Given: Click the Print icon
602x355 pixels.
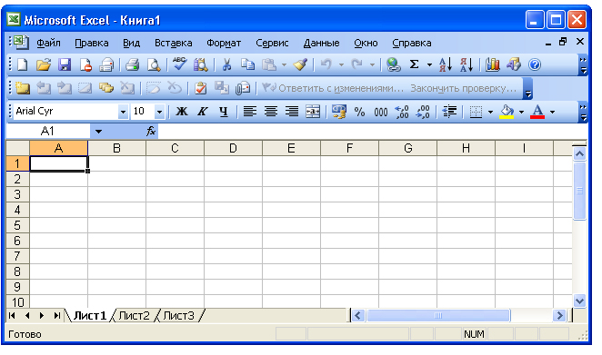Looking at the screenshot, I should click(x=132, y=64).
